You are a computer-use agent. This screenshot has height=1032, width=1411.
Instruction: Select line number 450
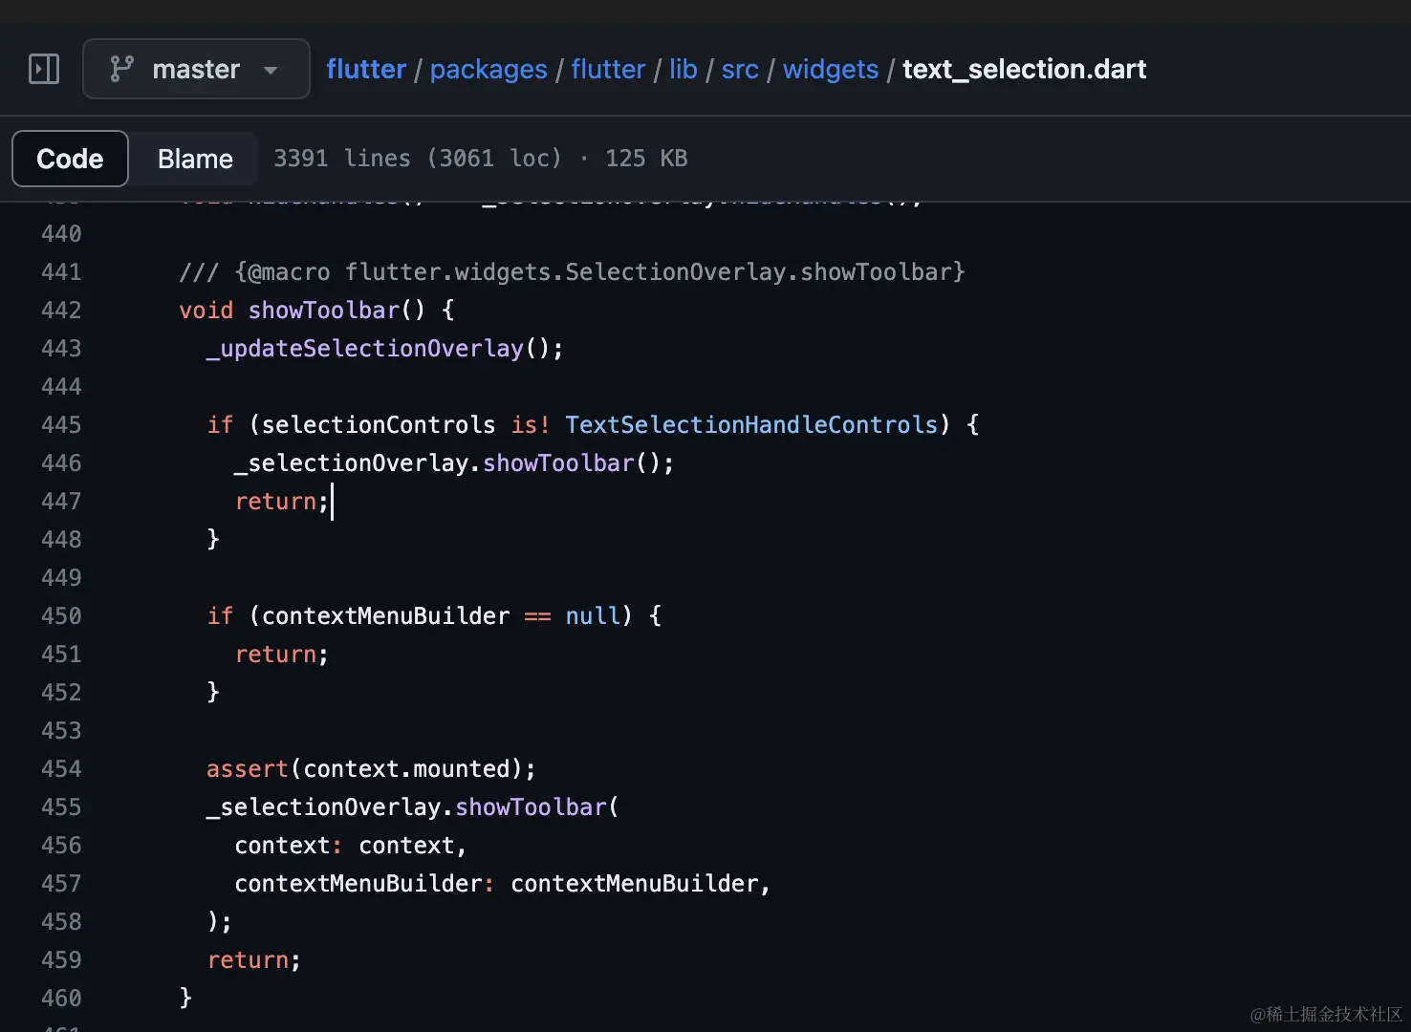[61, 616]
